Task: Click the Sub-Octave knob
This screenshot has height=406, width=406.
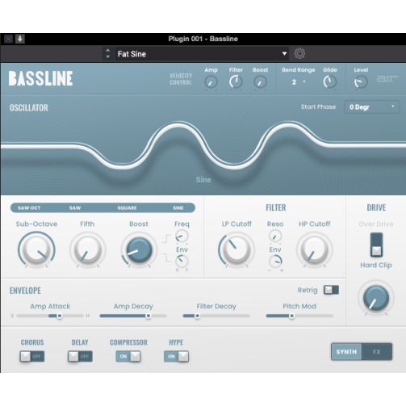Action: pyautogui.click(x=36, y=249)
